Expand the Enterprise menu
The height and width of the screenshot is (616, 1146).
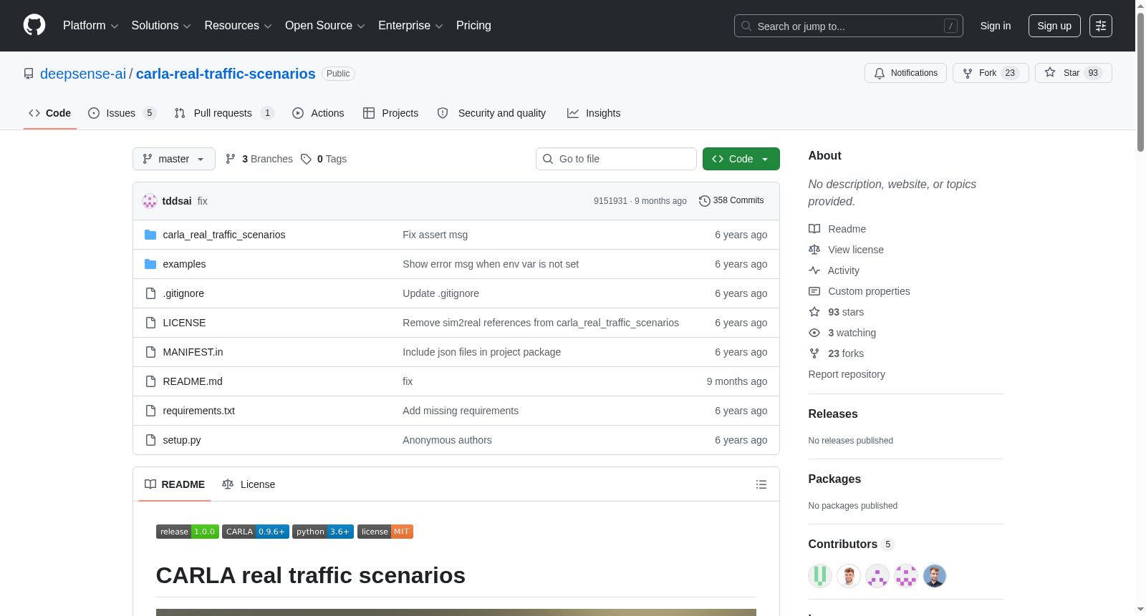click(x=410, y=26)
